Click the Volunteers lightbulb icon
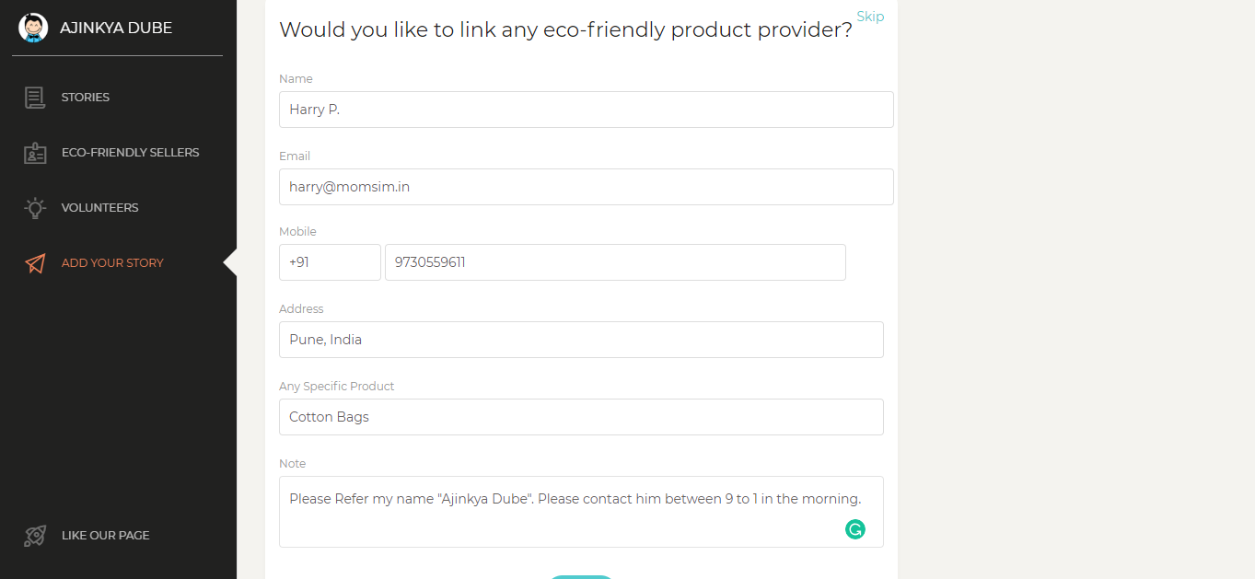Viewport: 1255px width, 579px height. (35, 208)
